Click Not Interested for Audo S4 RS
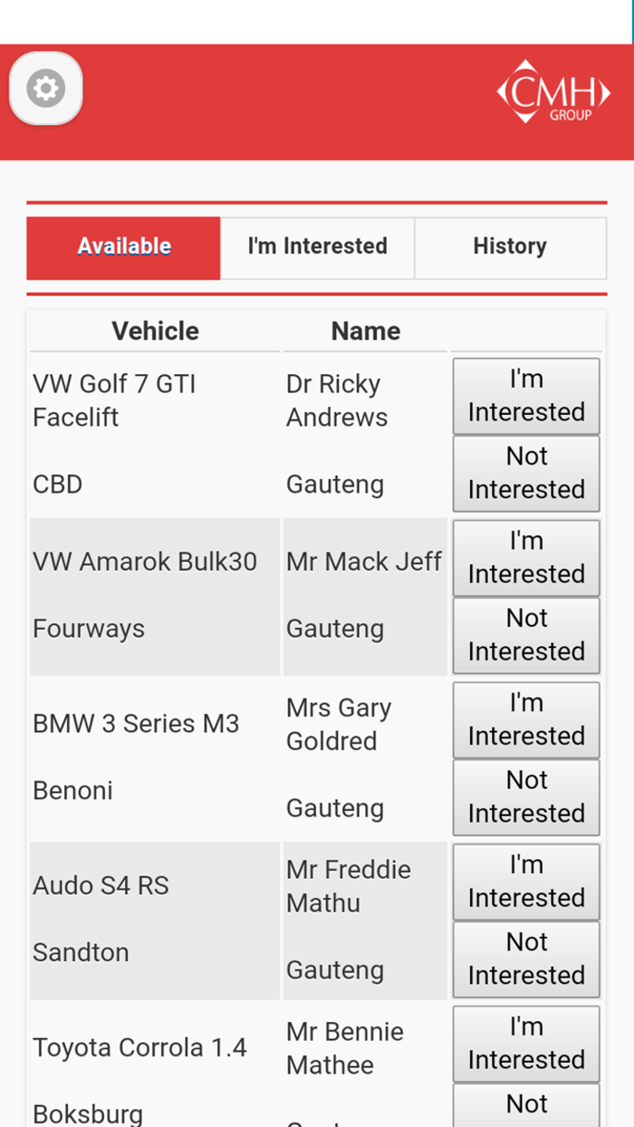Viewport: 634px width, 1127px height. click(525, 958)
